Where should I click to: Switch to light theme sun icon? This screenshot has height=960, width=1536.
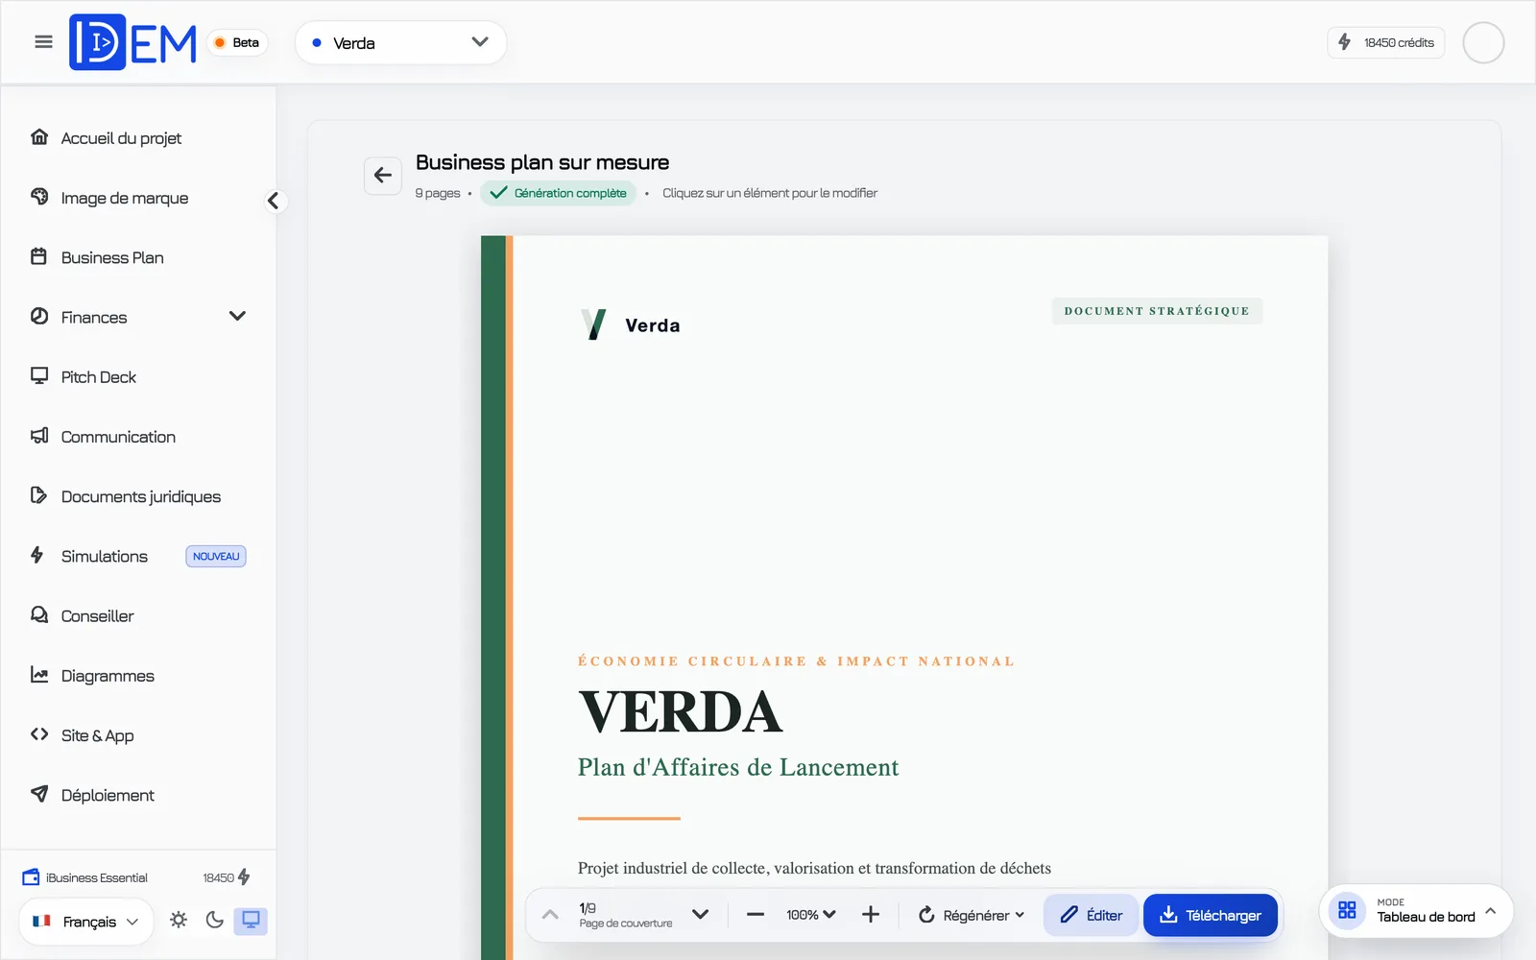pos(179,920)
